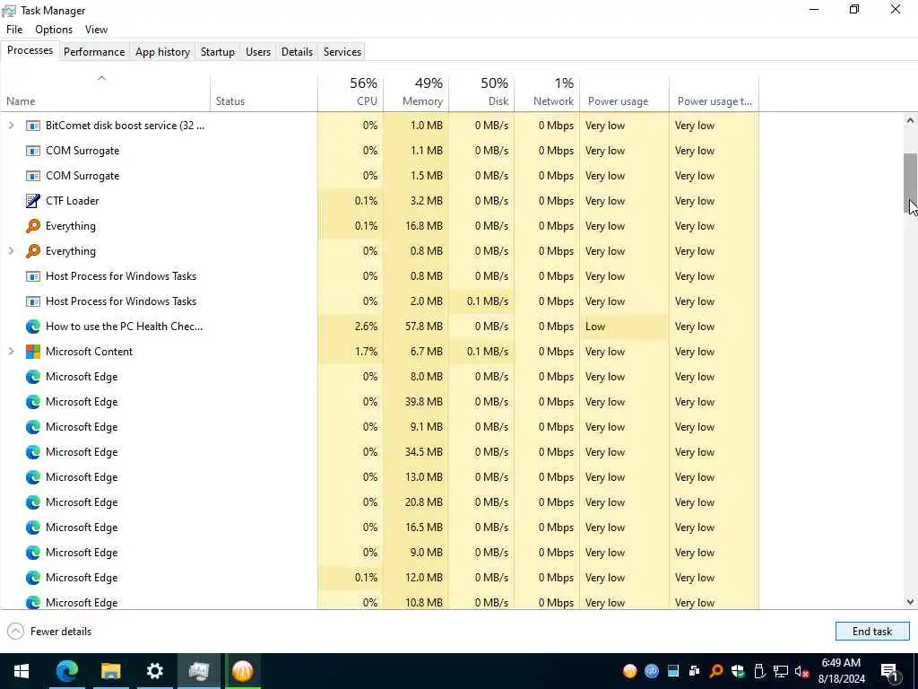The height and width of the screenshot is (689, 918).
Task: Click the How to use PC Health Check Edge icon
Action: pos(33,327)
